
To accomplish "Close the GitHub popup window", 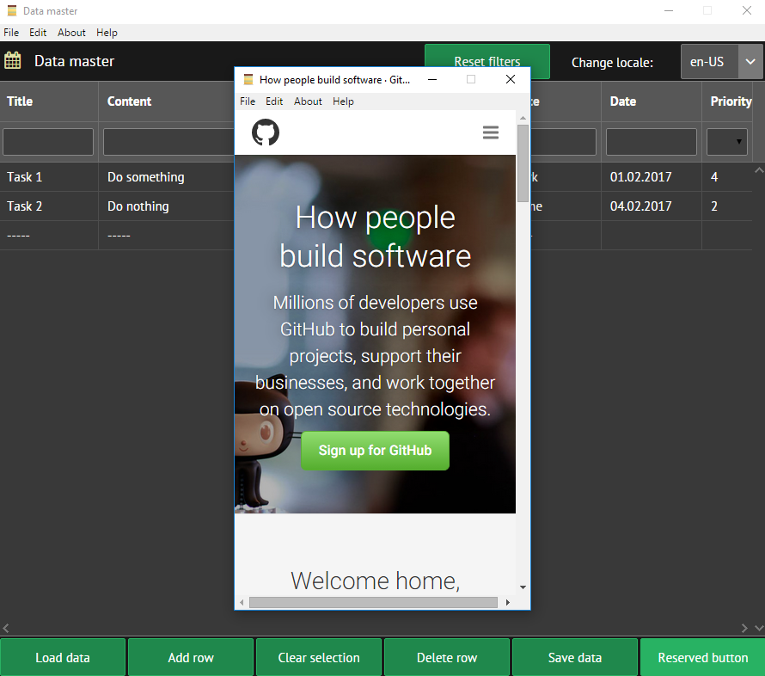I will click(511, 79).
